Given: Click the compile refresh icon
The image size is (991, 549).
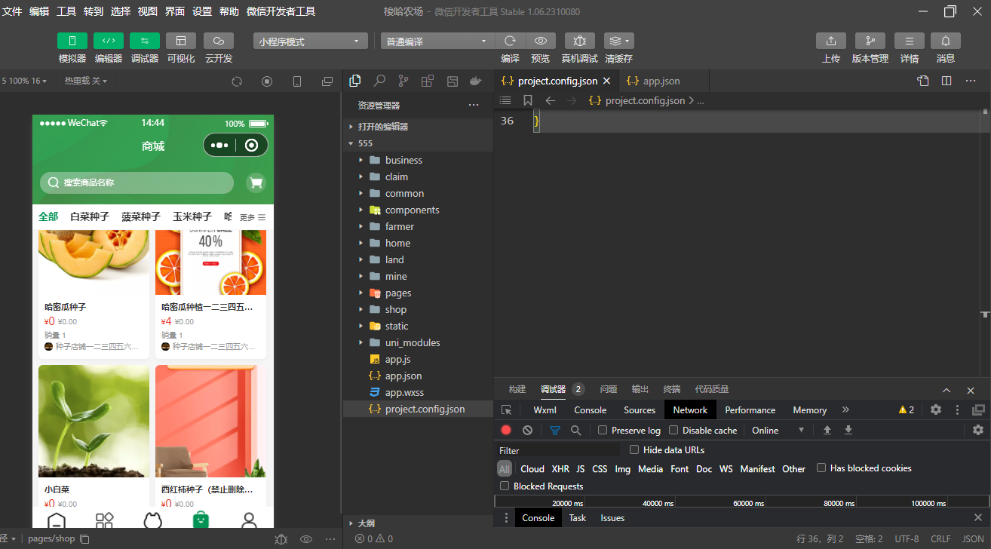Looking at the screenshot, I should tap(511, 41).
